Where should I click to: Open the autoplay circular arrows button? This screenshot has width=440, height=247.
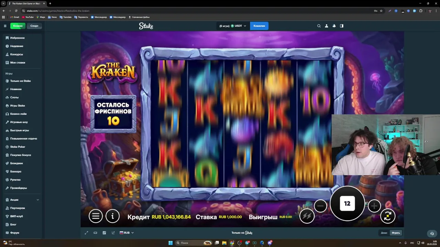[388, 216]
